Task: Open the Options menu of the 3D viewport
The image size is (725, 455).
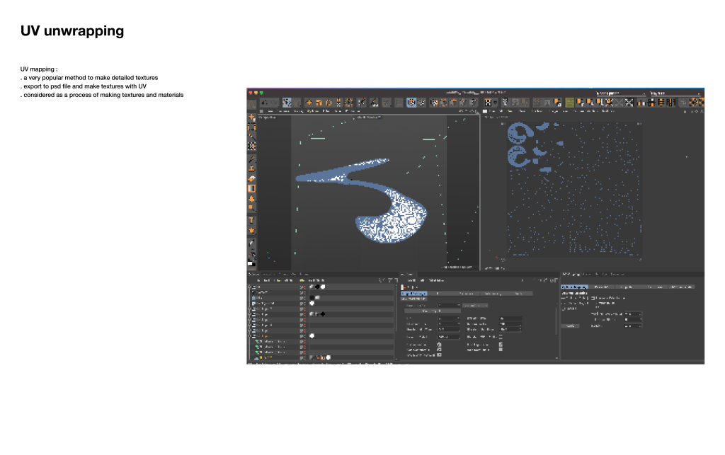Action: 312,111
